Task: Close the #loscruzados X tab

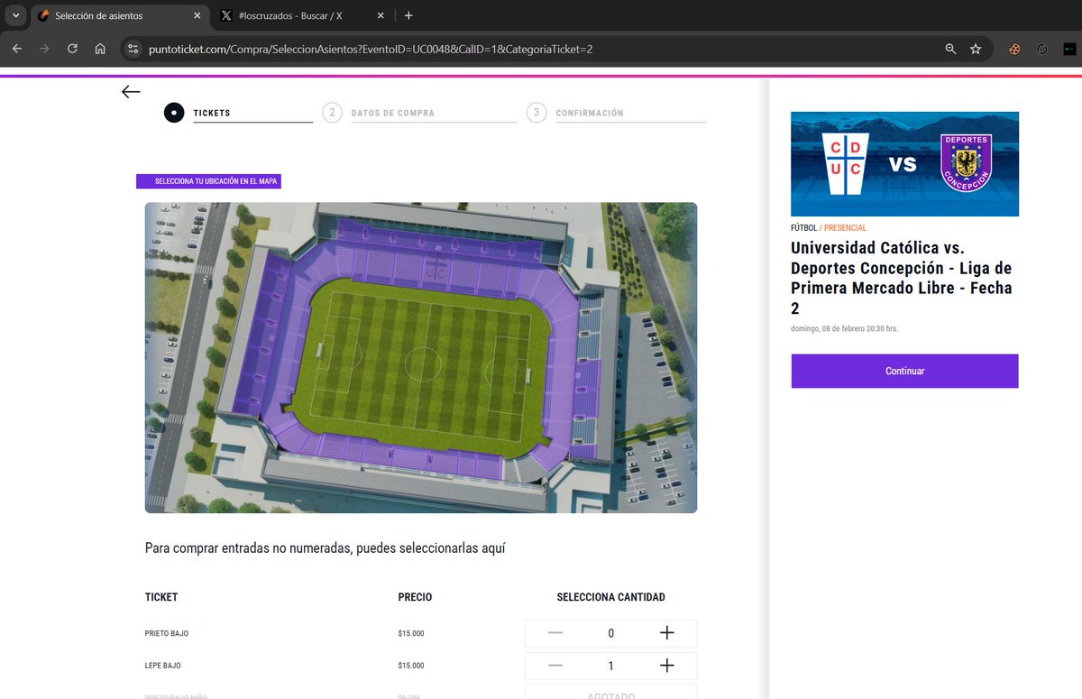Action: (381, 15)
